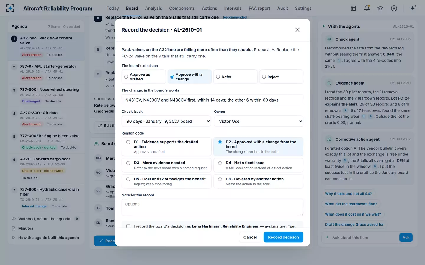This screenshot has height=265, width=425.
Task: Select Approve as drafted decision
Action: (x=144, y=77)
